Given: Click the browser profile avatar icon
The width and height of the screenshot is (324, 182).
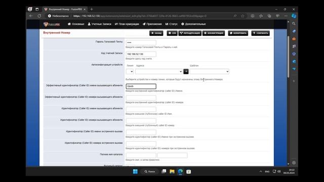Looking at the screenshot, I should click(30, 9).
